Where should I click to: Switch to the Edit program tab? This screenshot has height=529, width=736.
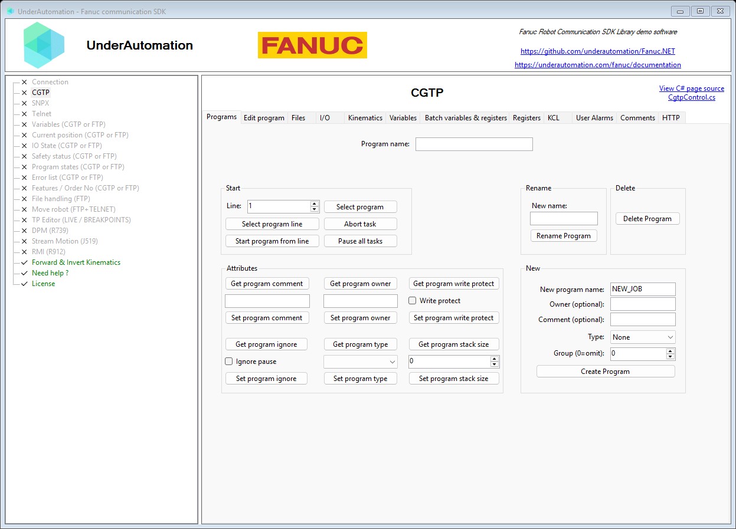pyautogui.click(x=264, y=118)
